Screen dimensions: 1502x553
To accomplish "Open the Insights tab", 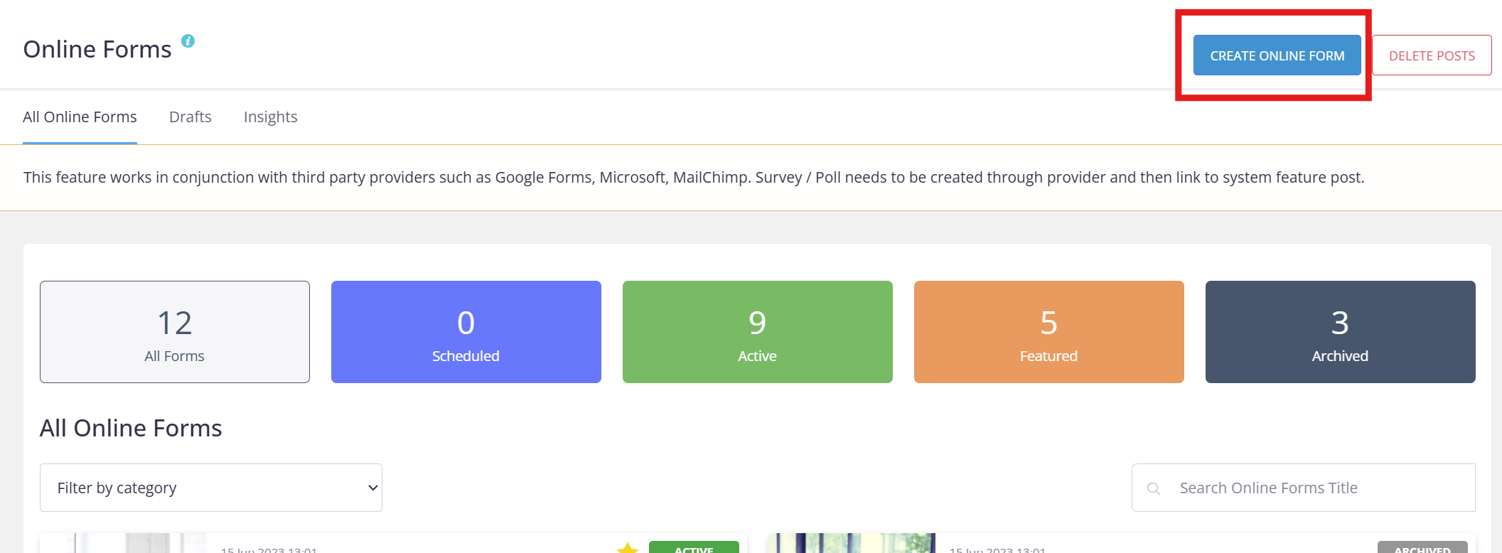I will (x=270, y=117).
